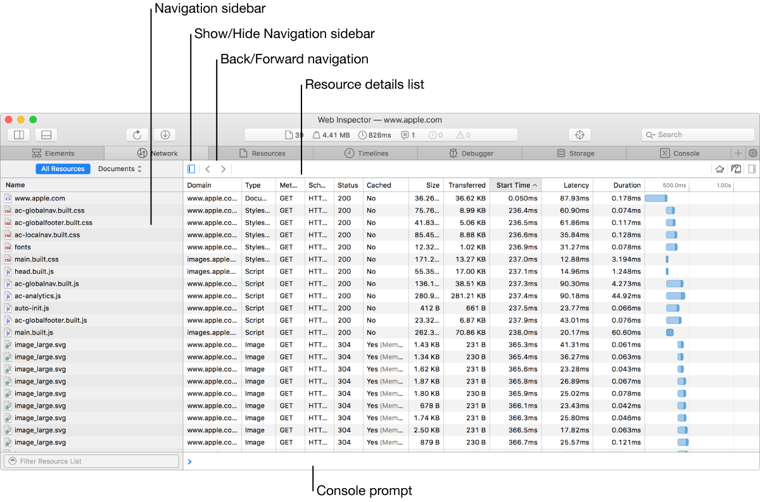Click the clear network items icon
Screen dimensions: 760x502
tap(719, 169)
